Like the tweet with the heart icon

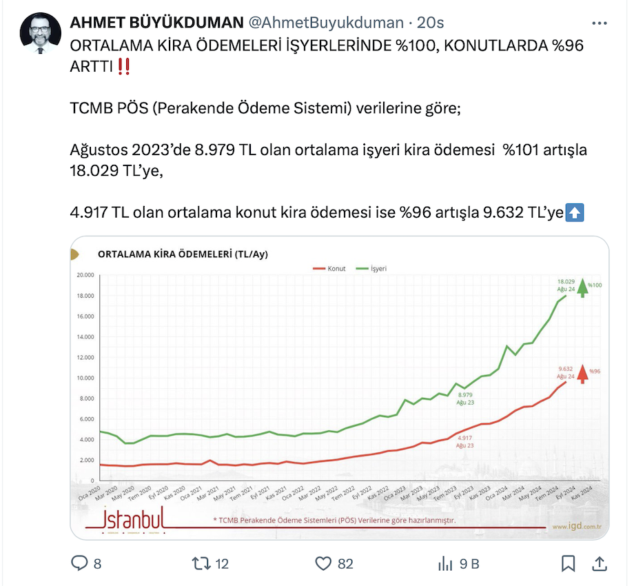pos(323,563)
